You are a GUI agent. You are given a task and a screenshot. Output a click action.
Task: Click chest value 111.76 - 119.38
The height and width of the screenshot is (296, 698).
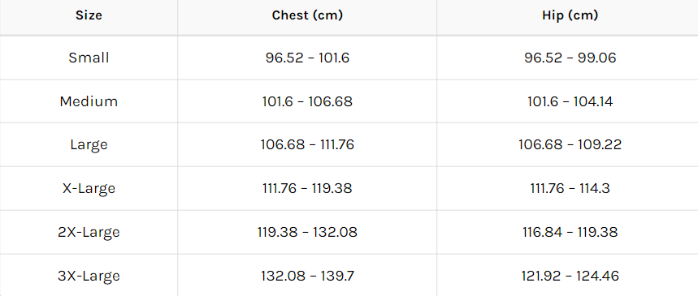(307, 188)
